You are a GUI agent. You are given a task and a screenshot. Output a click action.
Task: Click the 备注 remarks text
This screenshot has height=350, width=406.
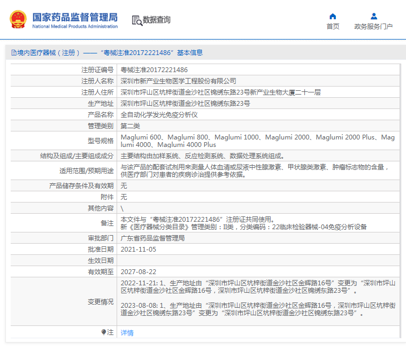[x=243, y=223]
